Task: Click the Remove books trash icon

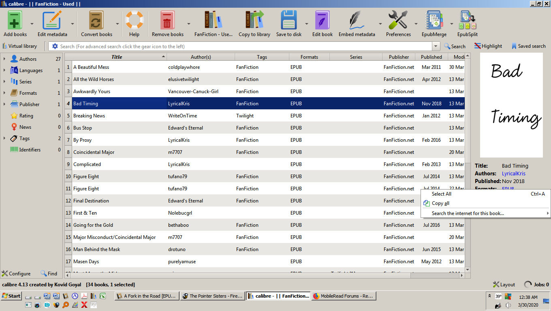Action: point(168,20)
